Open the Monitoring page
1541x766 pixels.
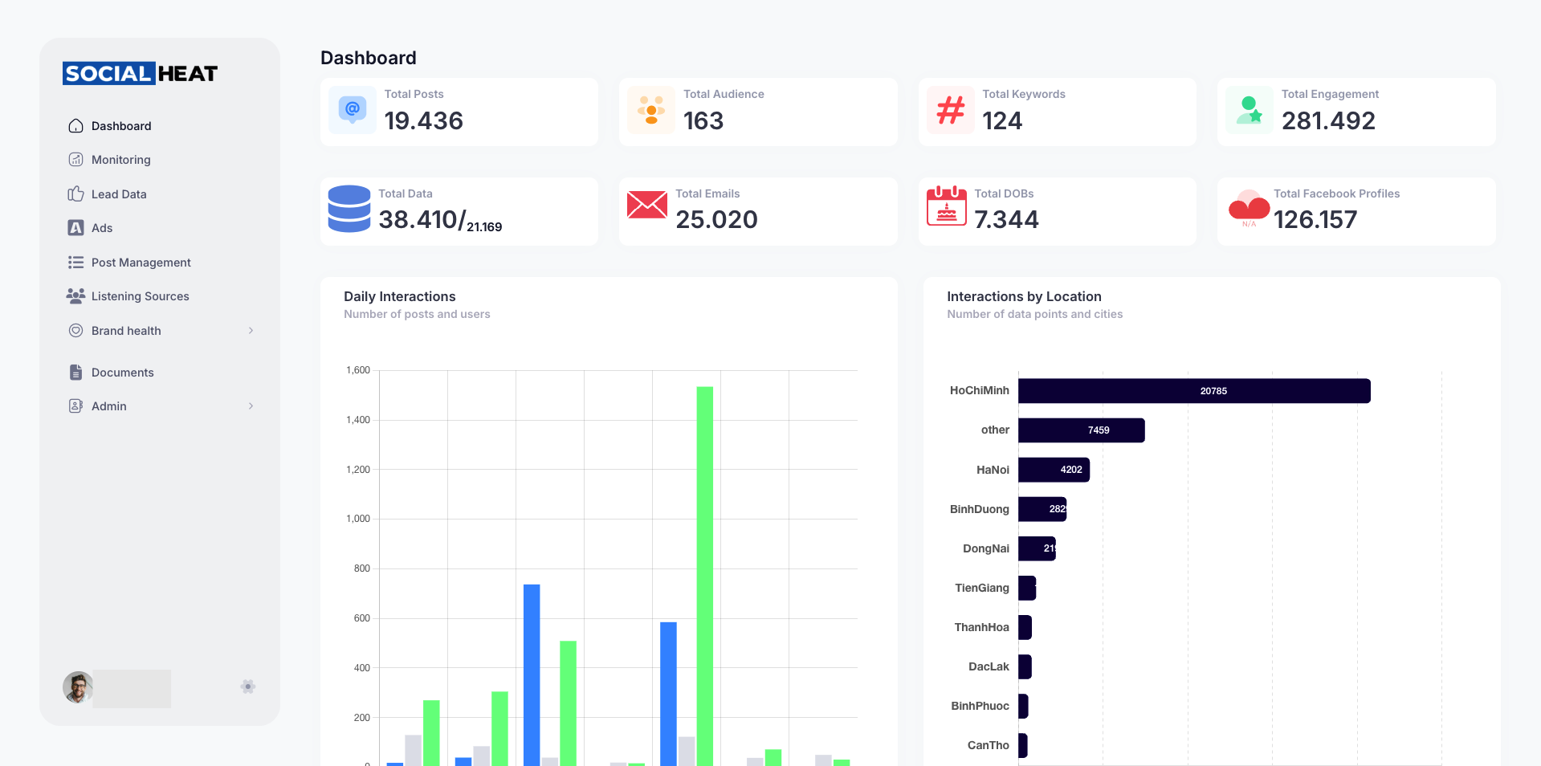coord(120,160)
